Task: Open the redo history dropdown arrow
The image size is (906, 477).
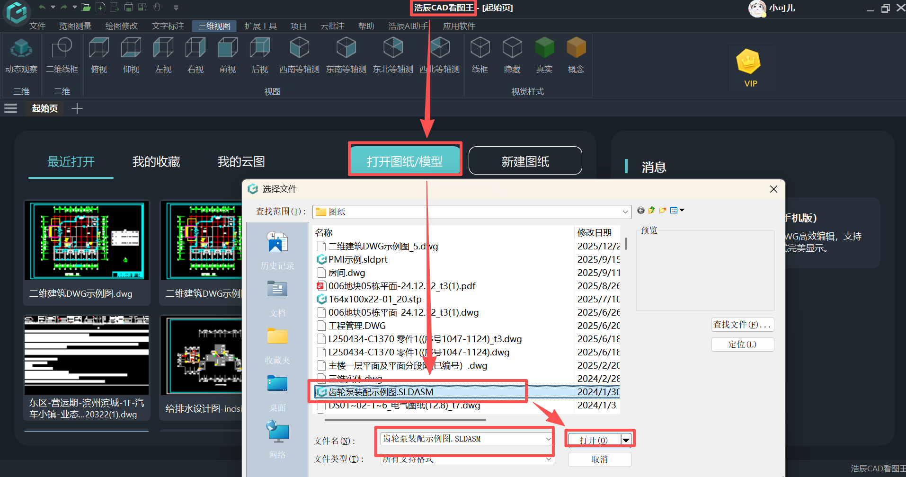Action: (x=75, y=8)
